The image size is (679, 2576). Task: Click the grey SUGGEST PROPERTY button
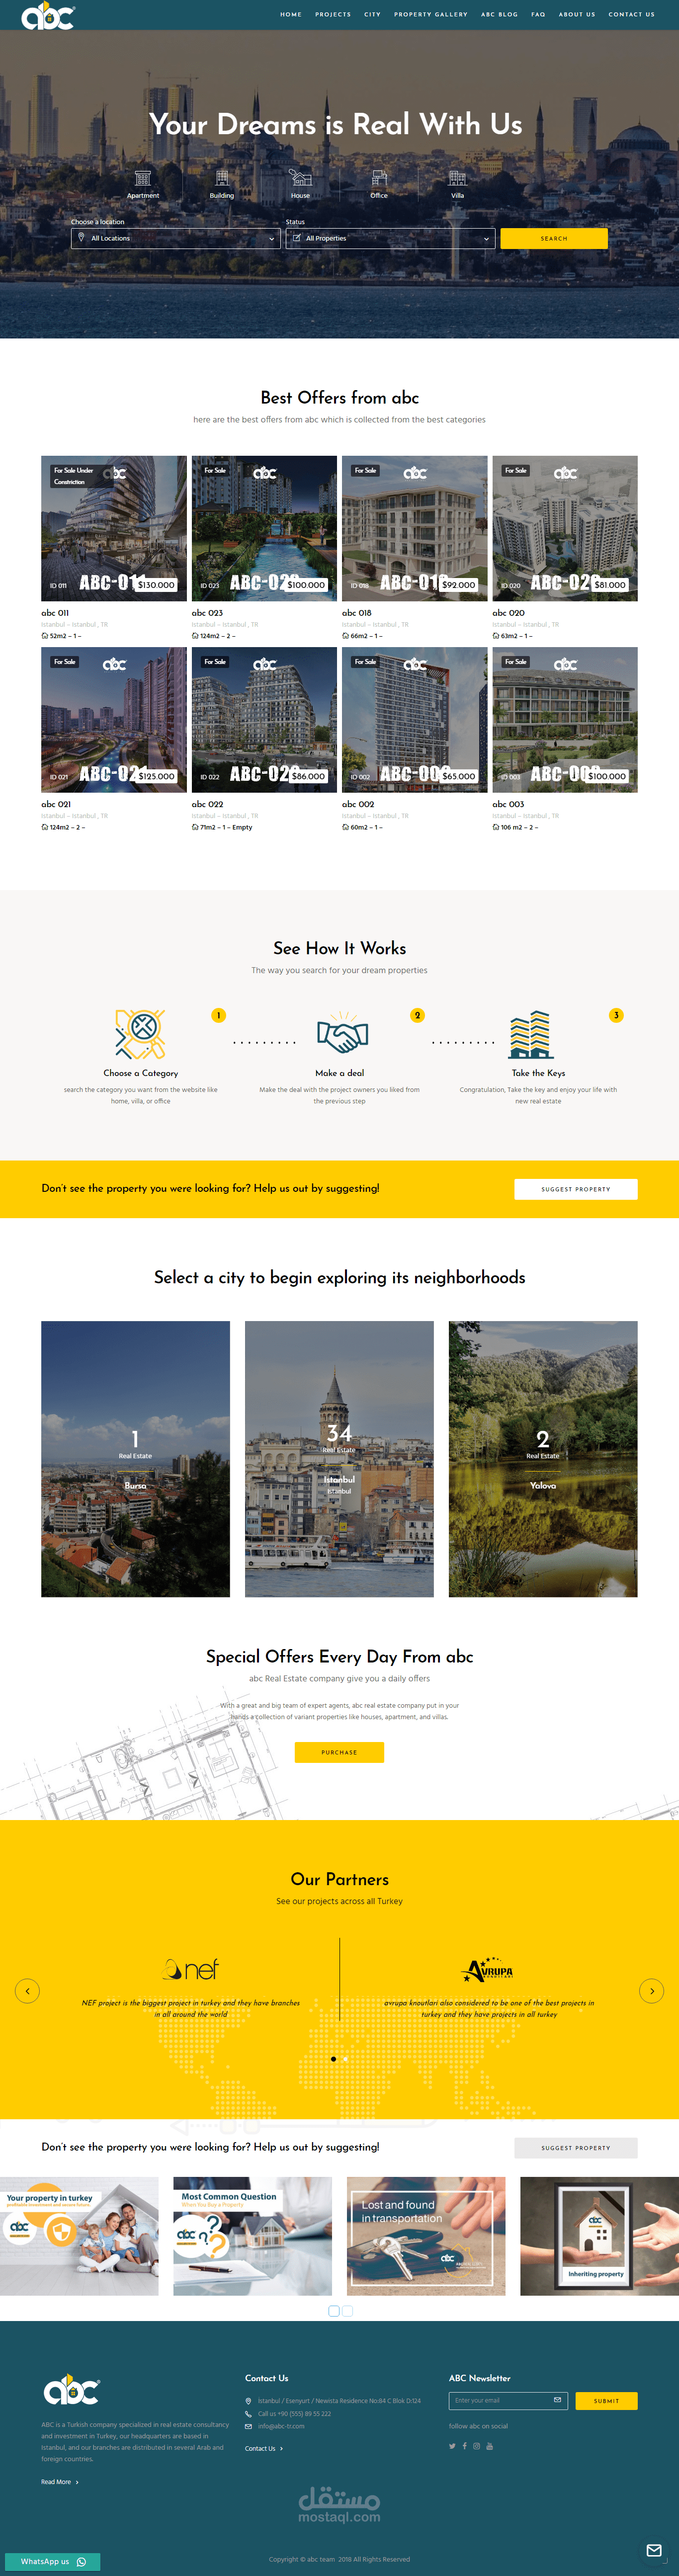click(576, 2148)
